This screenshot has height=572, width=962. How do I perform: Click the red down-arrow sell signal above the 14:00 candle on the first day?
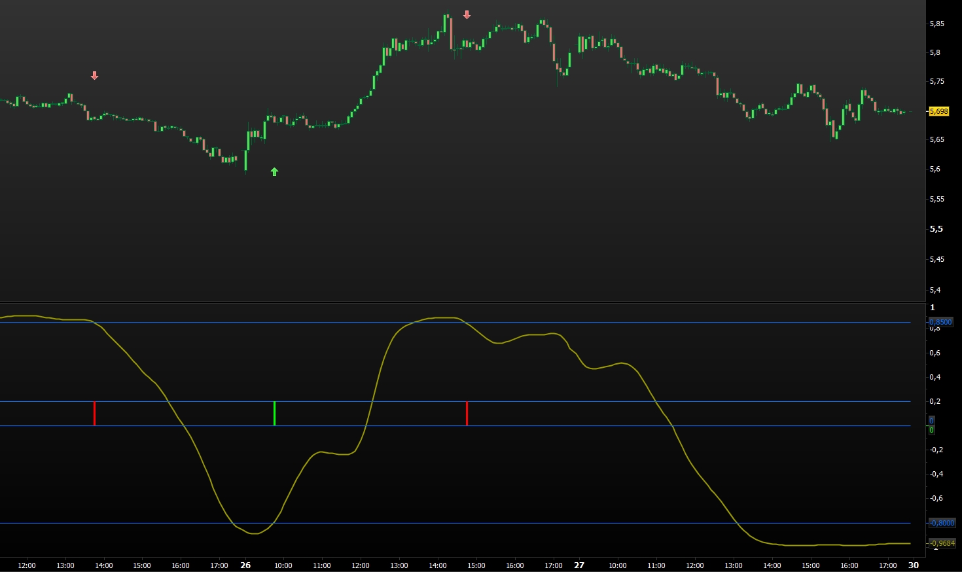click(94, 76)
